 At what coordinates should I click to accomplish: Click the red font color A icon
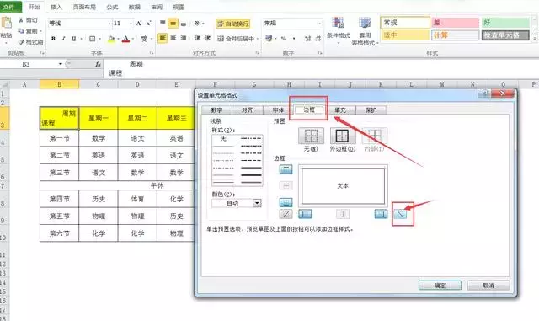[125, 39]
